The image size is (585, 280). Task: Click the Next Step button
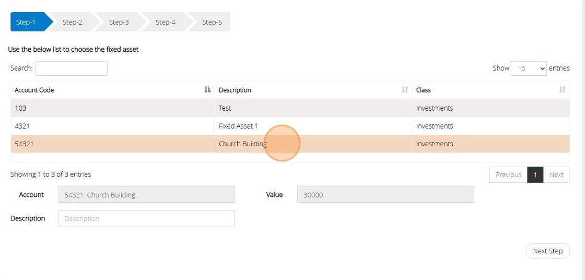point(547,251)
